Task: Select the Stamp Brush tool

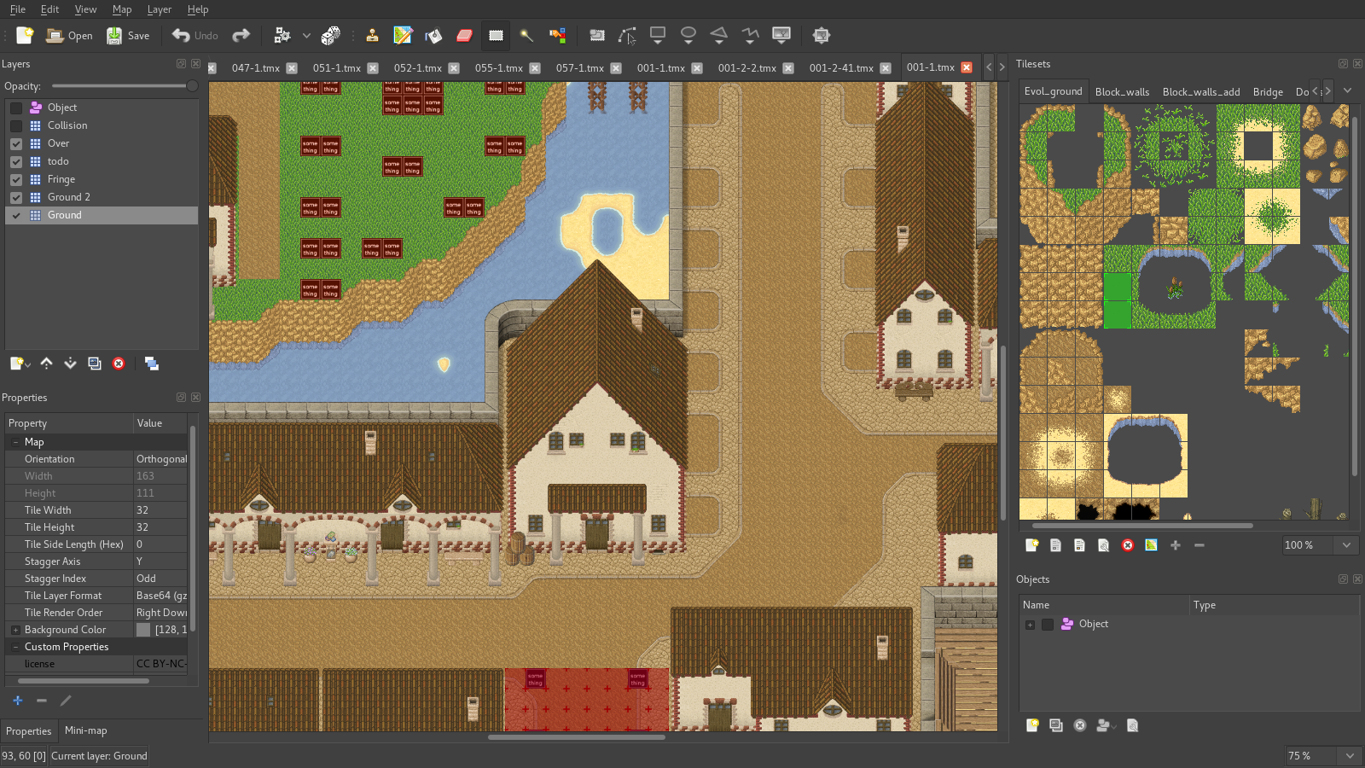Action: point(372,35)
